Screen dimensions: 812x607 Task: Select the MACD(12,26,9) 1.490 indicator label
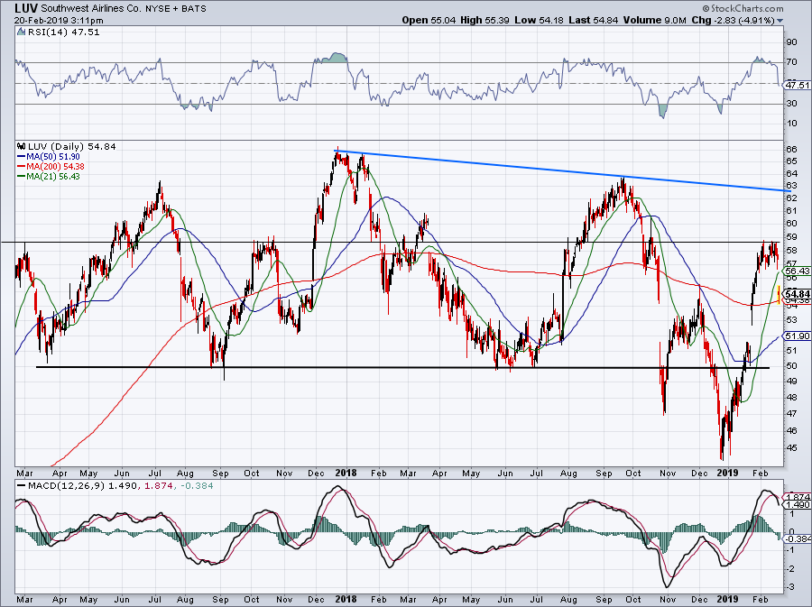82,486
